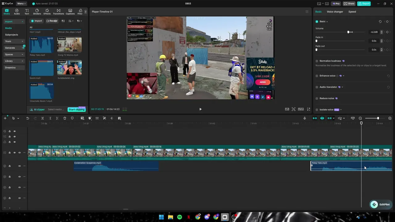This screenshot has height=222, width=395.
Task: Enable the Enhance voice checkbox
Action: coord(317,76)
